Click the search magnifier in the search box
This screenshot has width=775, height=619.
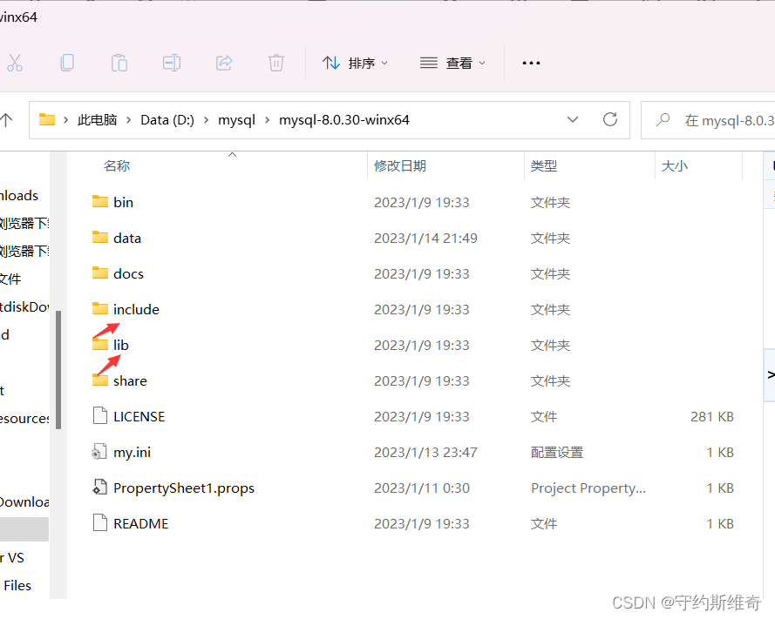tap(663, 119)
